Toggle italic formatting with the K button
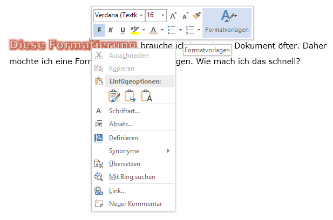Screen dimensions: 333x220 tap(111, 30)
